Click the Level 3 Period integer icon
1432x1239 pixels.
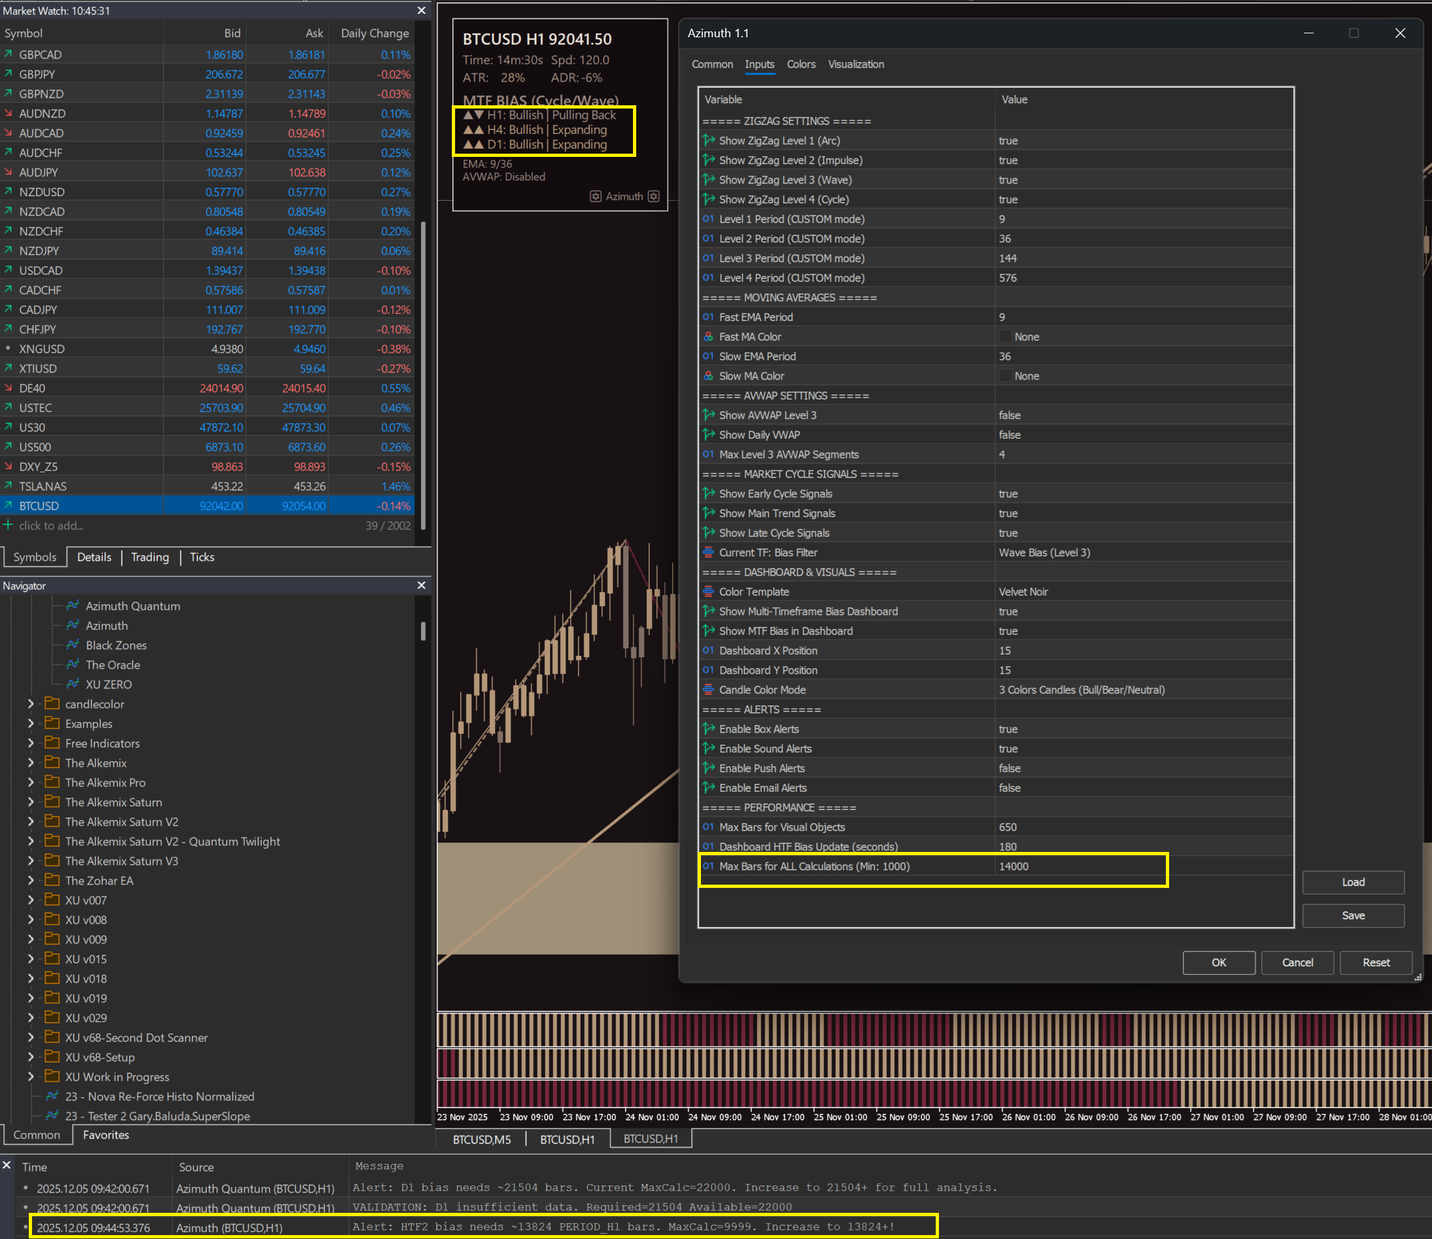[708, 258]
